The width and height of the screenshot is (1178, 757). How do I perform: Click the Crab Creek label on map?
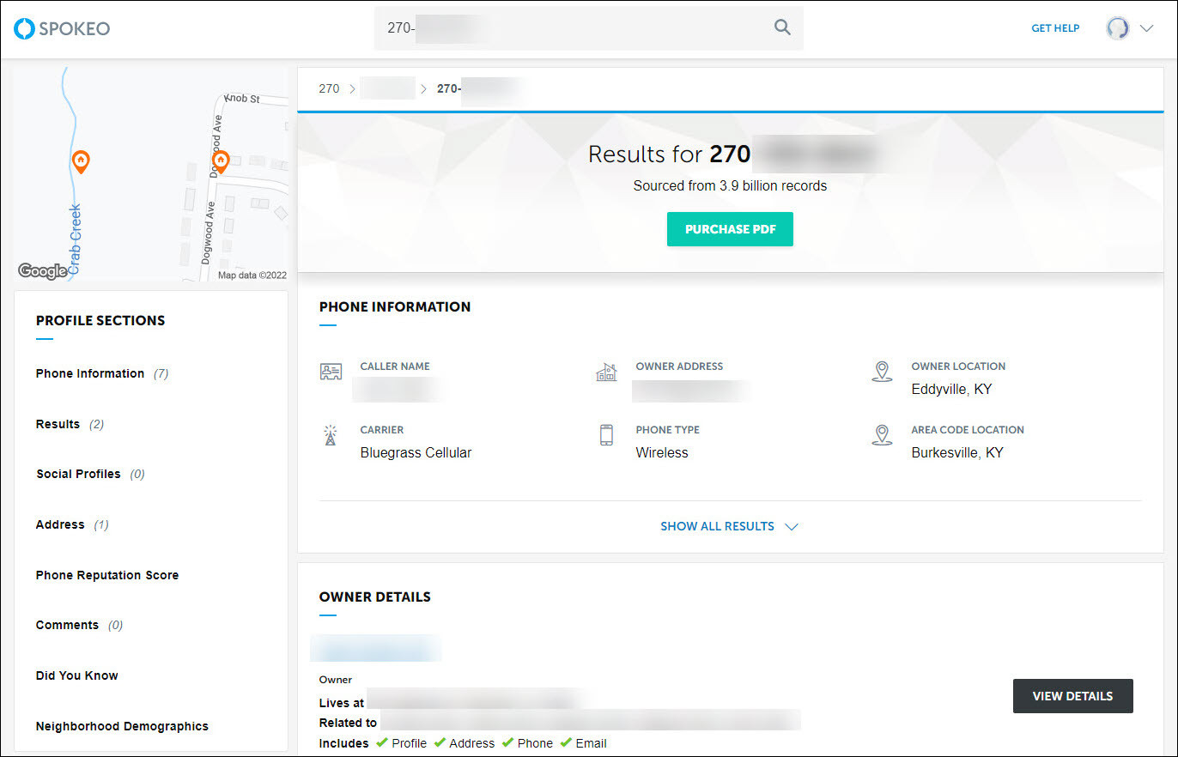(x=75, y=239)
